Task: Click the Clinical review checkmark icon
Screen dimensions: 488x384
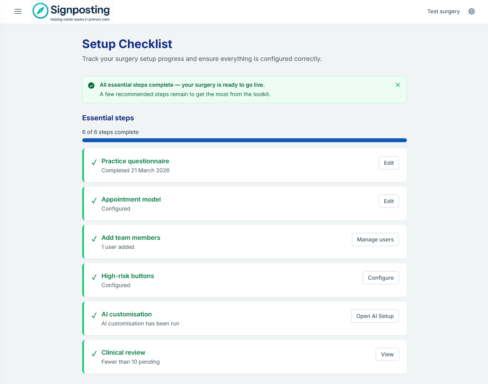Action: tap(94, 354)
